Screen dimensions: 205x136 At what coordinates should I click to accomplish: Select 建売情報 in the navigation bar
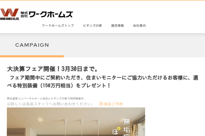pos(118,26)
